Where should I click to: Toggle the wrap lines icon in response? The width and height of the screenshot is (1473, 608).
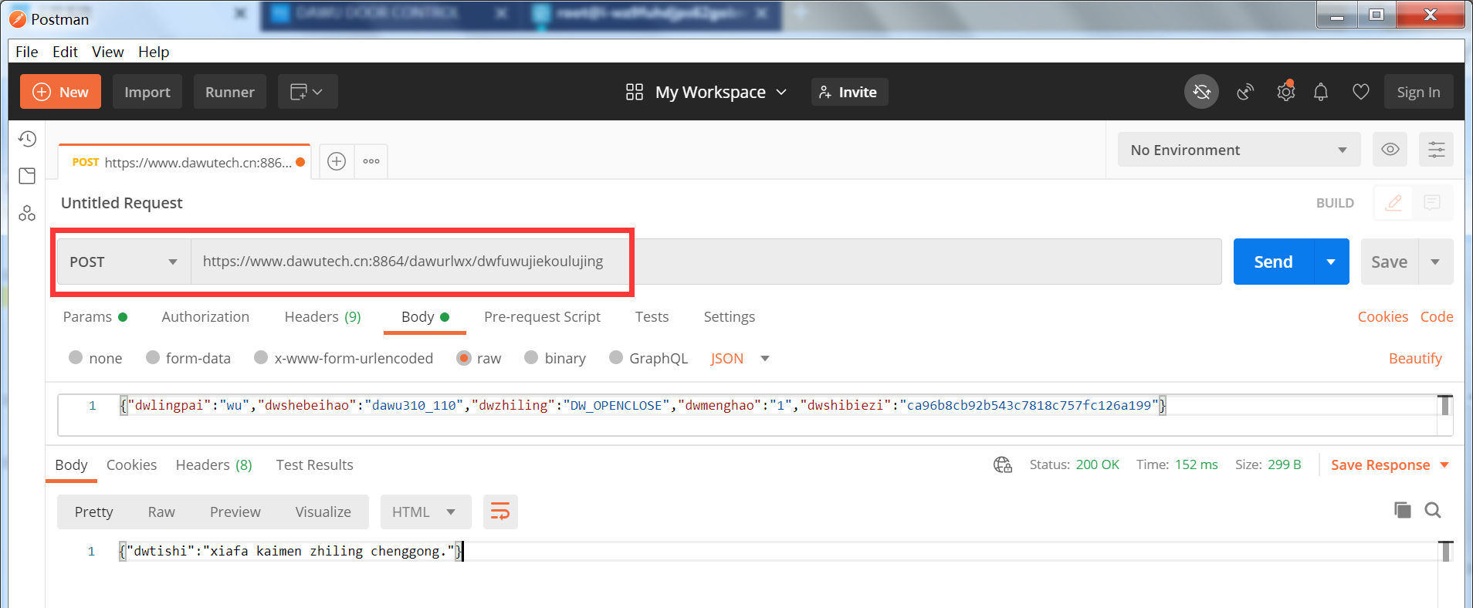point(500,512)
